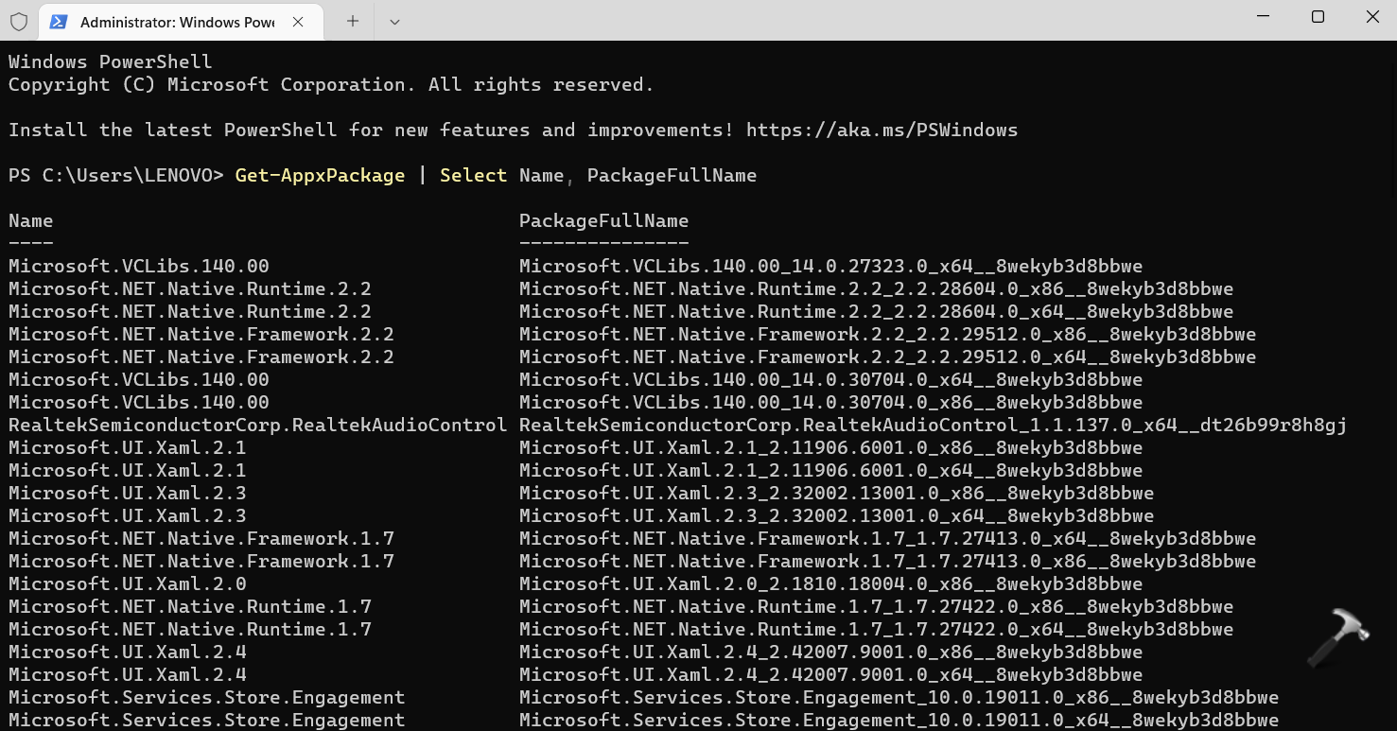Click the Name column header

[31, 220]
